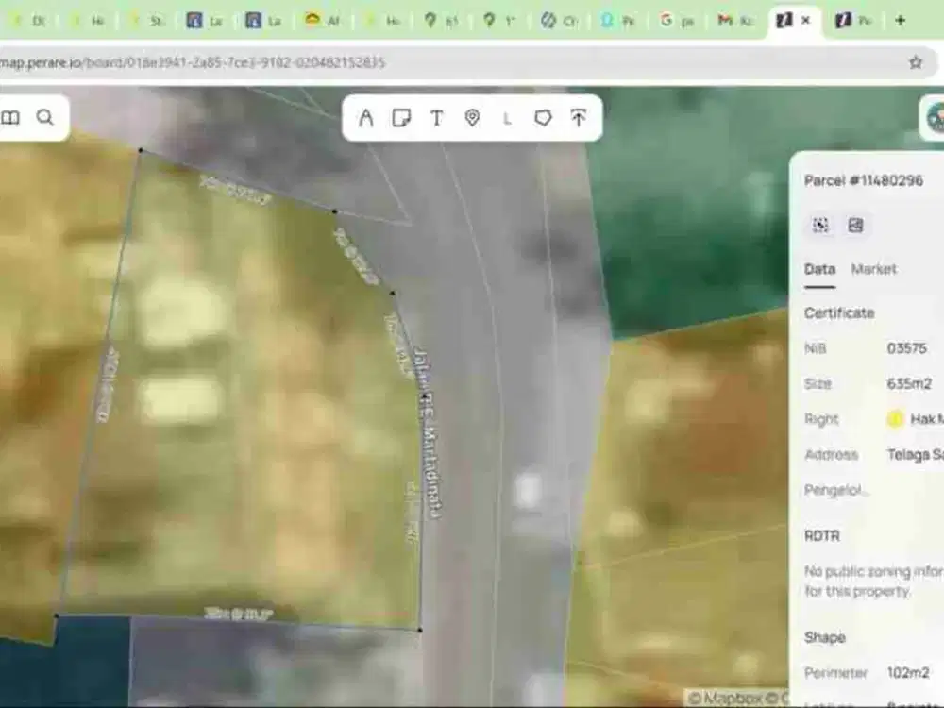Switch to the Google search browser tab

tap(677, 21)
